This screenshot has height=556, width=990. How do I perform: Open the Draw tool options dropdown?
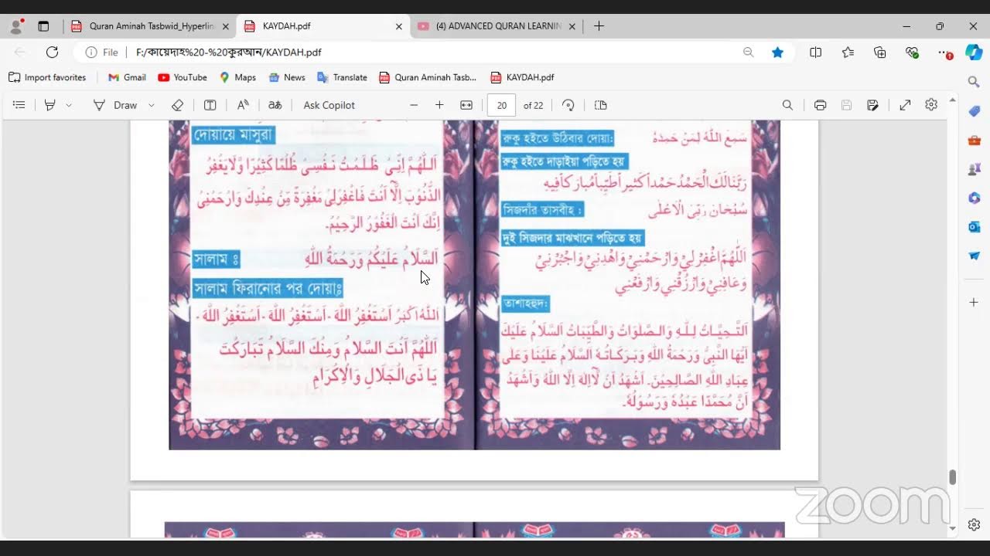pos(152,105)
